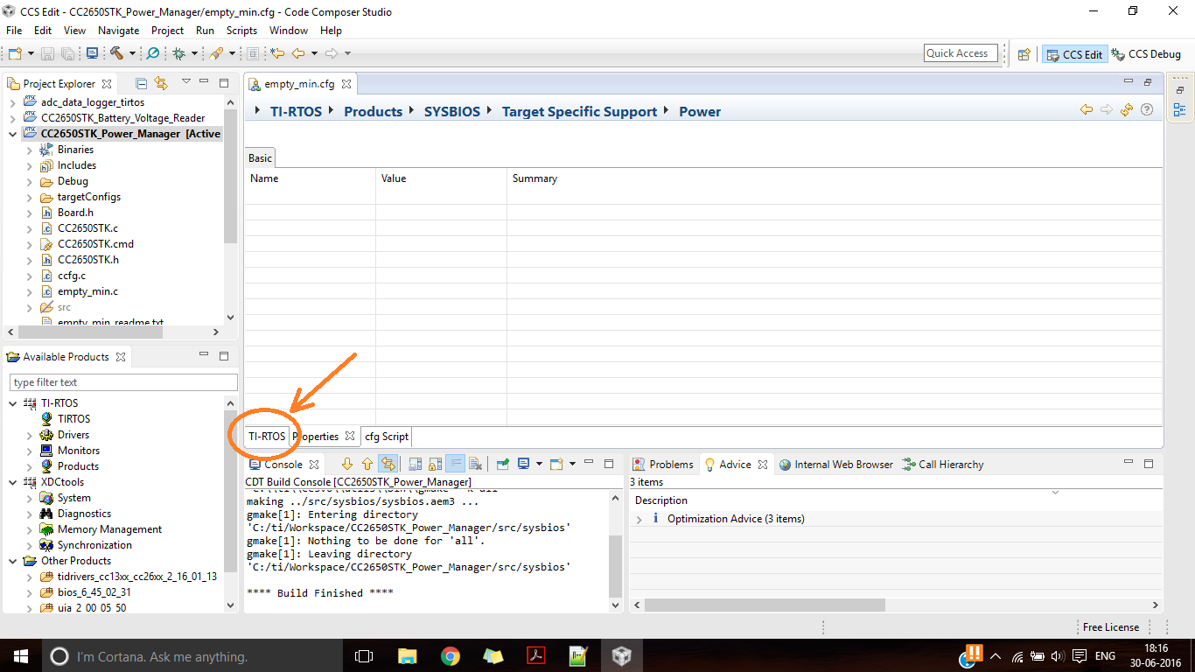Select the CCS Edit perspective button
This screenshot has width=1195, height=672.
(x=1074, y=54)
